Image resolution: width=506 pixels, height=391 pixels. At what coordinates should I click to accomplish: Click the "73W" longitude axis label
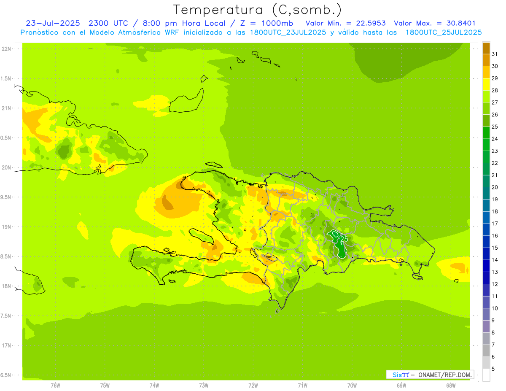click(204, 386)
